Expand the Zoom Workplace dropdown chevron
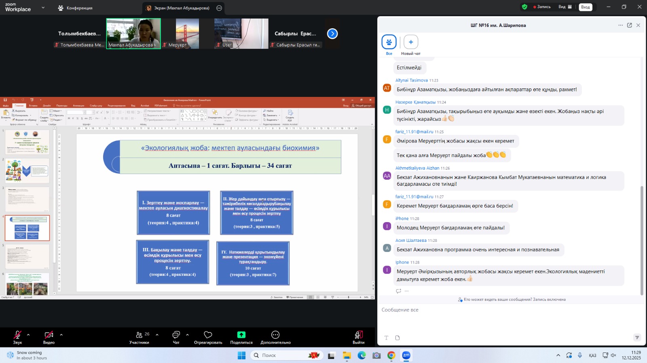This screenshot has height=363, width=647. [x=43, y=8]
